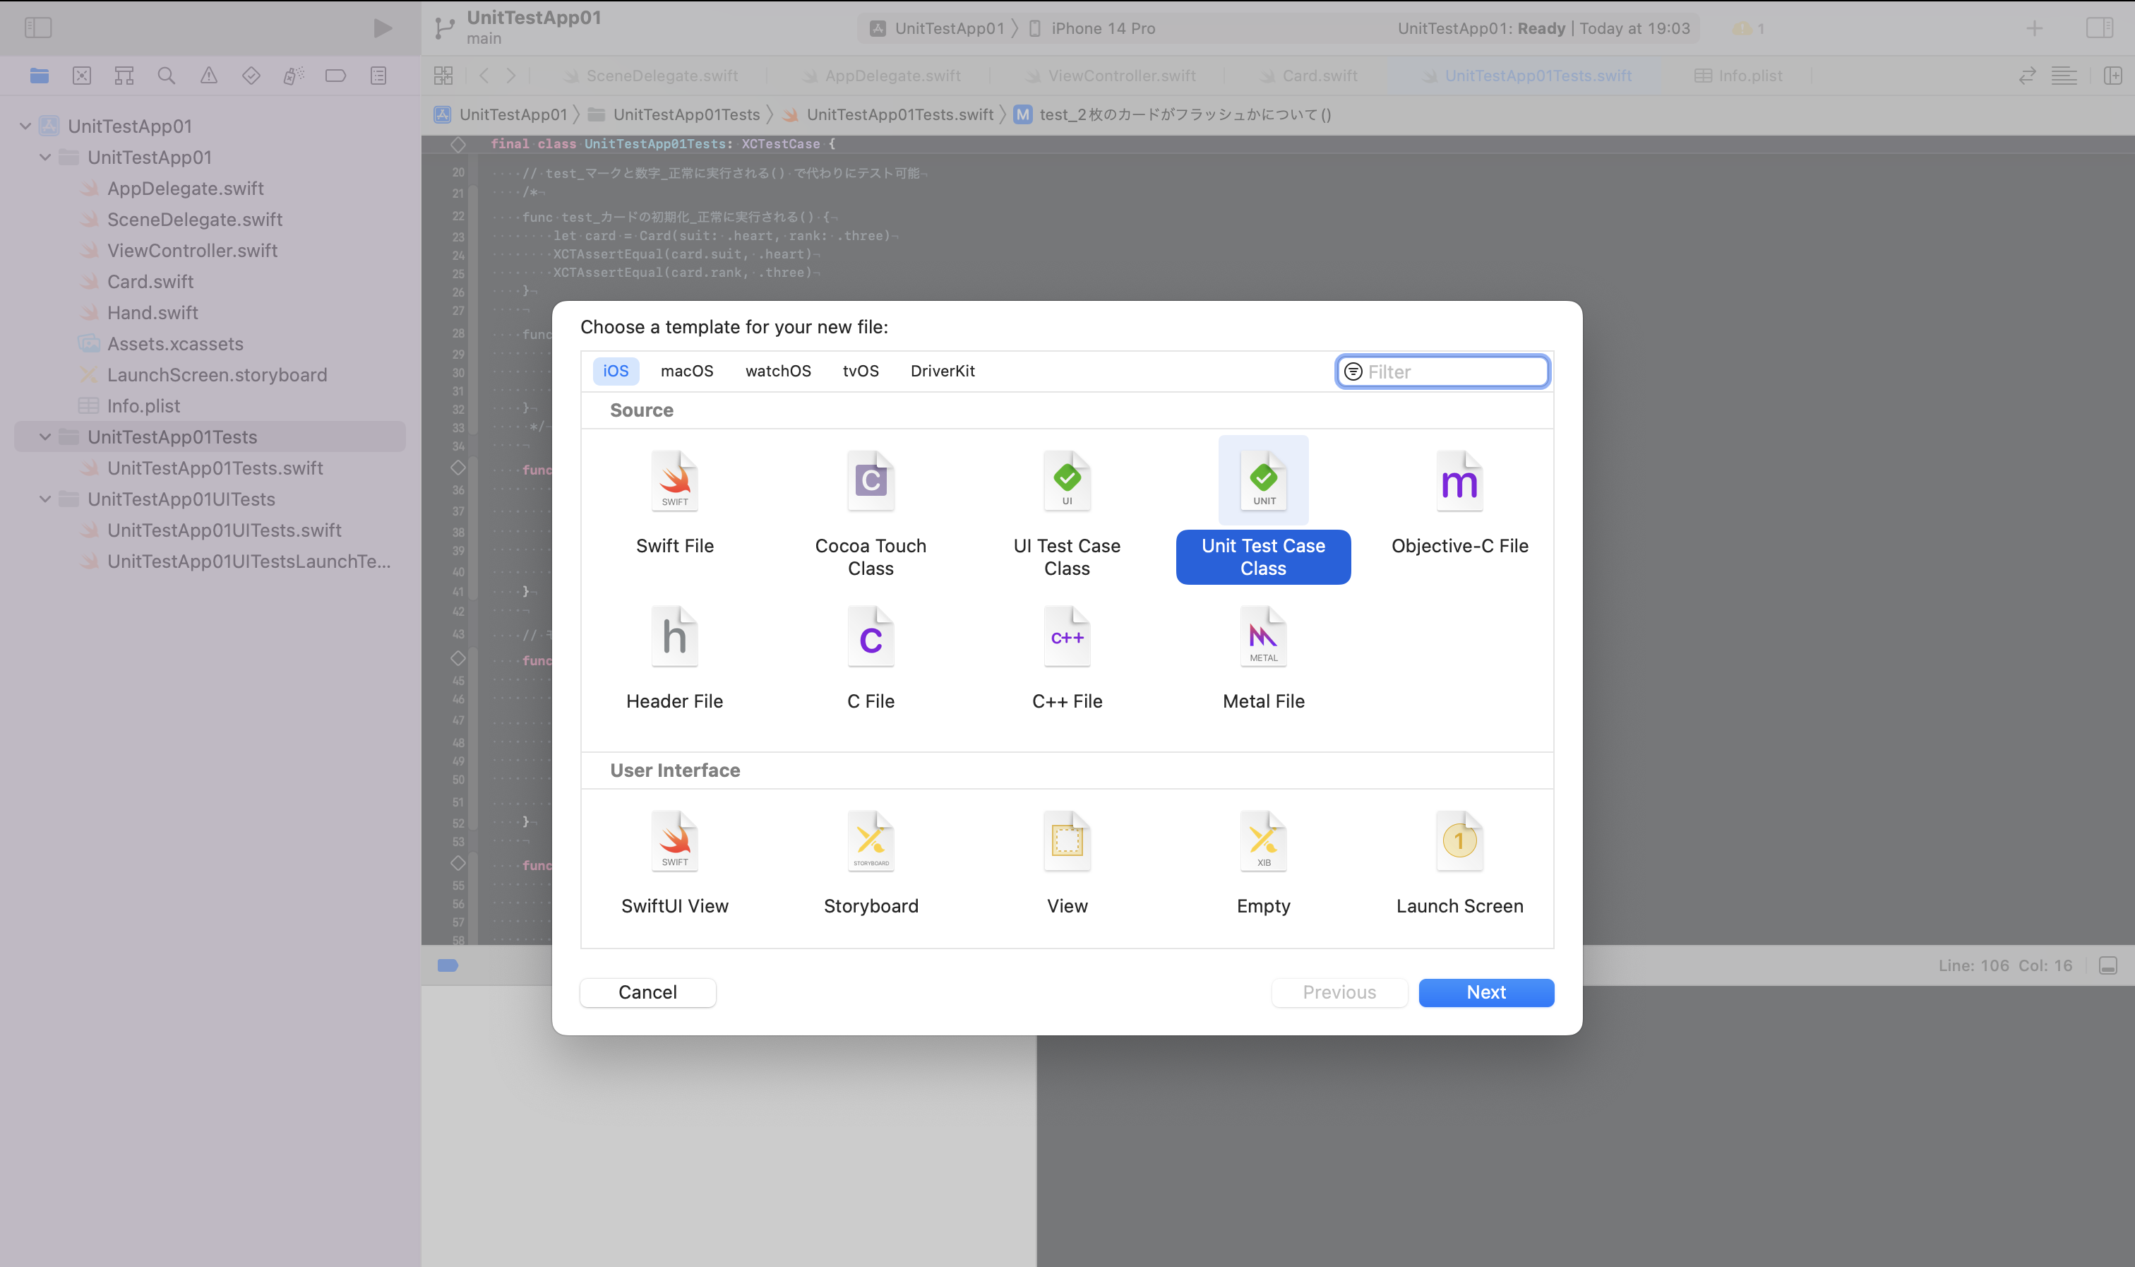Click the Previous button
Screen dimensions: 2135x1267
pos(1339,992)
